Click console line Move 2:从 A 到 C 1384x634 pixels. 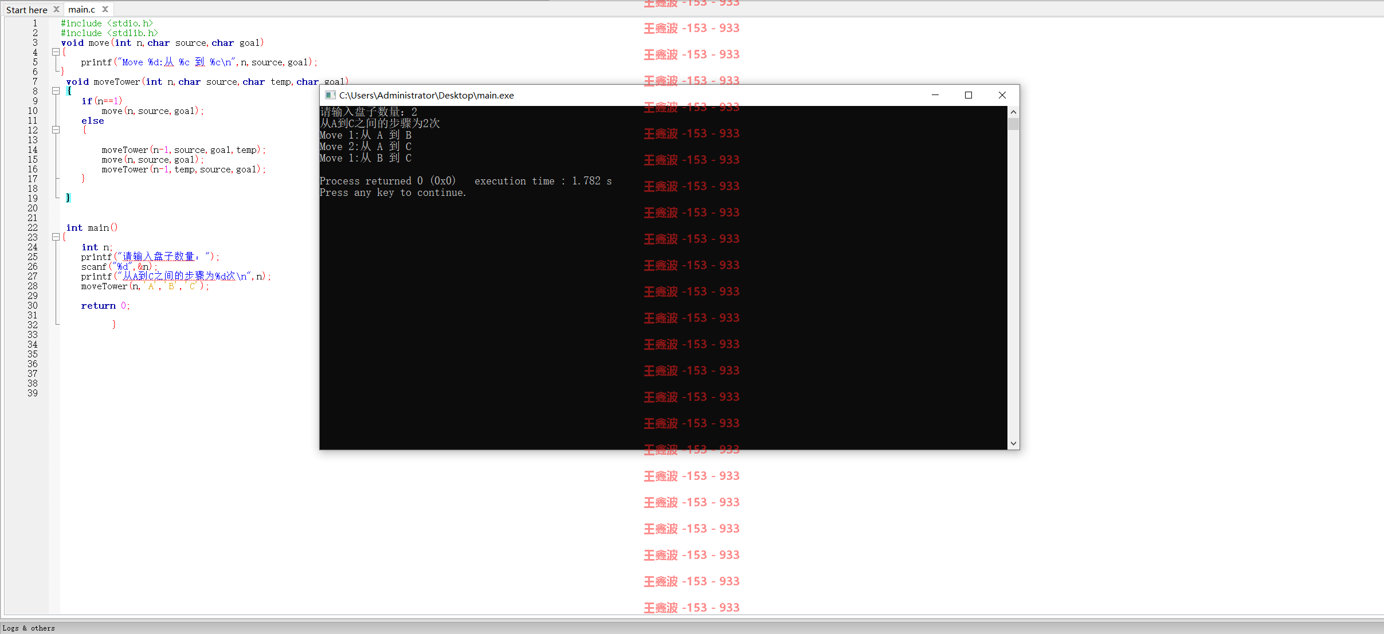(x=366, y=147)
